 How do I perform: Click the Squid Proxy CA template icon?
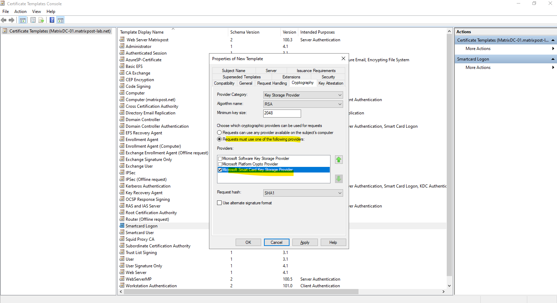click(122, 239)
